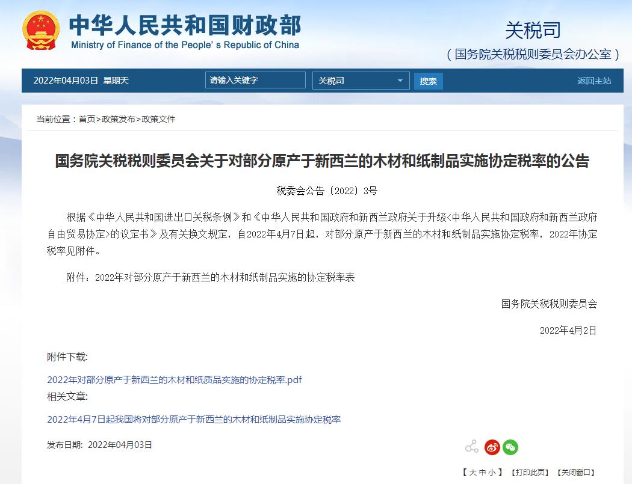
Task: Click the 发布日期: 2022年04月03日 text
Action: (99, 444)
